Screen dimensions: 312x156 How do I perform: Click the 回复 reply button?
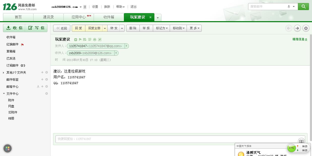pyautogui.click(x=79, y=28)
